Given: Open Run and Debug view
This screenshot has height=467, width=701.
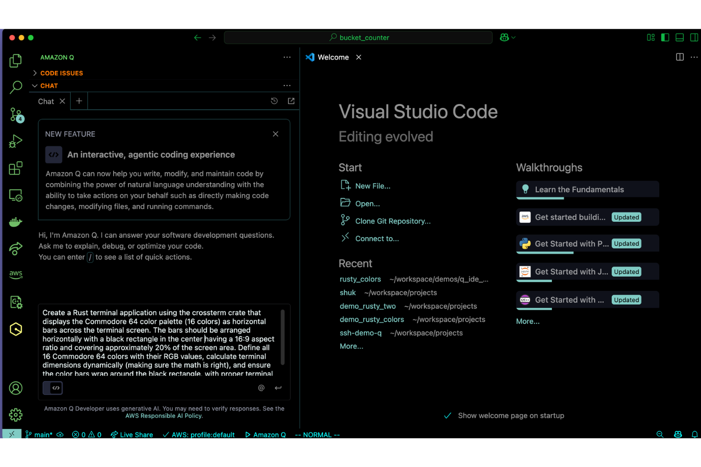Looking at the screenshot, I should point(16,141).
